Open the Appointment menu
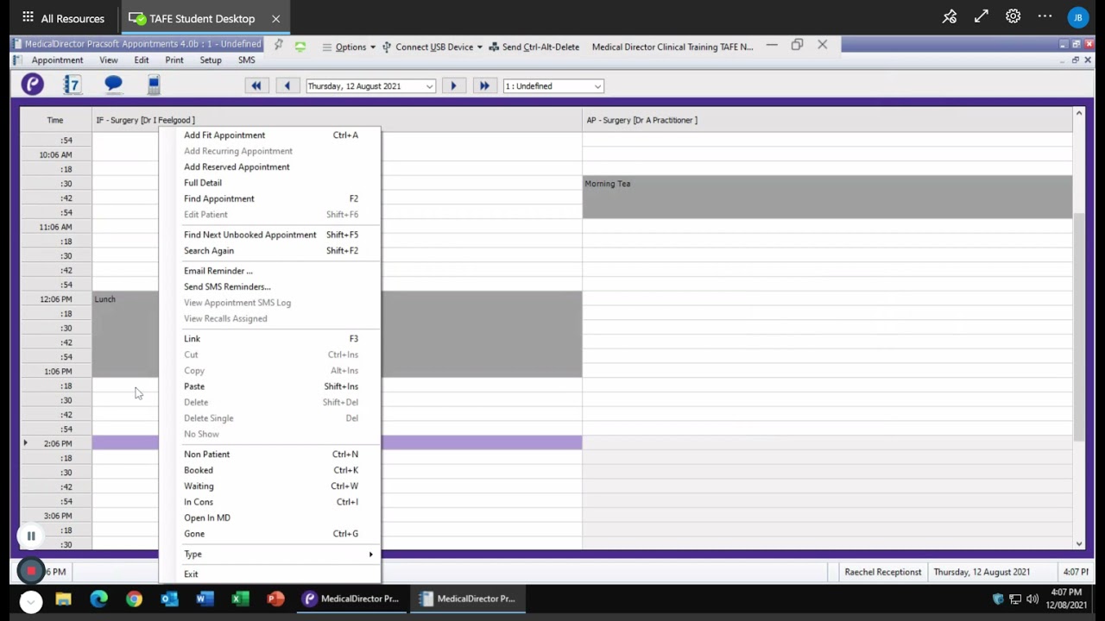The width and height of the screenshot is (1105, 621). click(57, 60)
